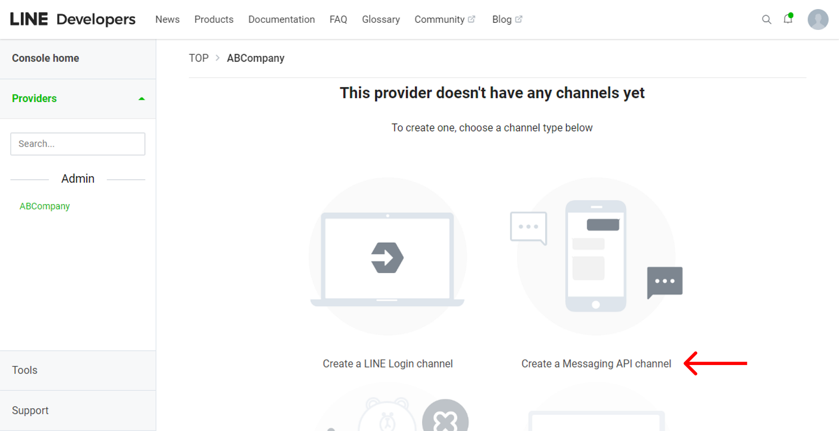839x431 pixels.
Task: Open the FAQ page
Action: pos(338,19)
